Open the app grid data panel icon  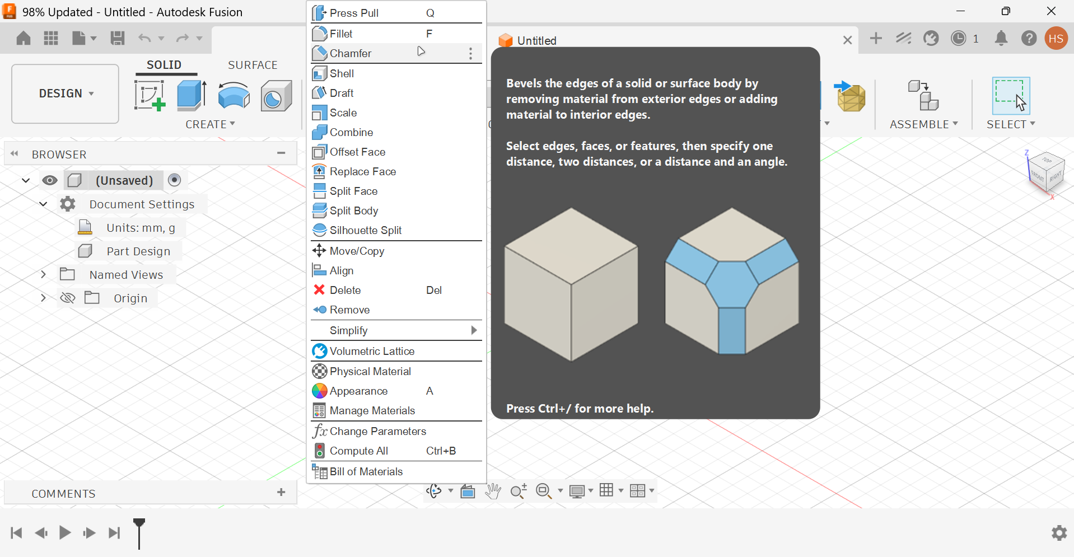[x=51, y=38]
